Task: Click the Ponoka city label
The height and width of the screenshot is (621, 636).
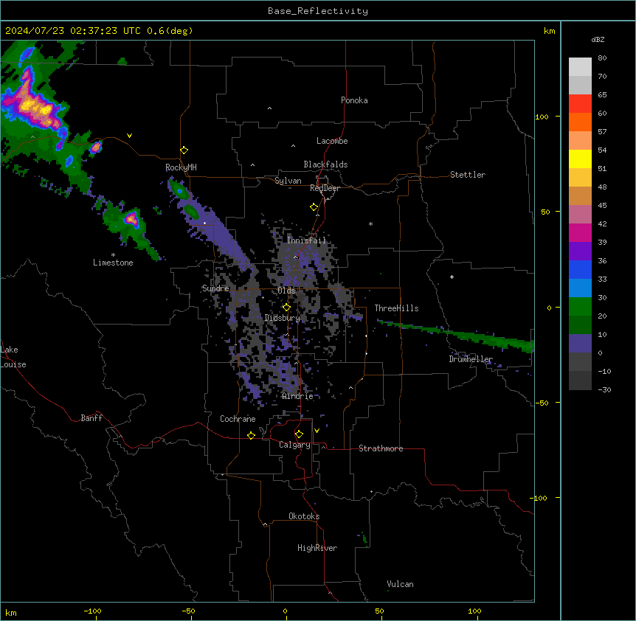Action: 354,100
